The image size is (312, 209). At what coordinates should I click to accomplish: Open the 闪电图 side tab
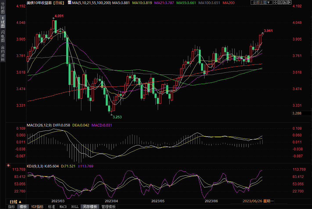click(3, 36)
